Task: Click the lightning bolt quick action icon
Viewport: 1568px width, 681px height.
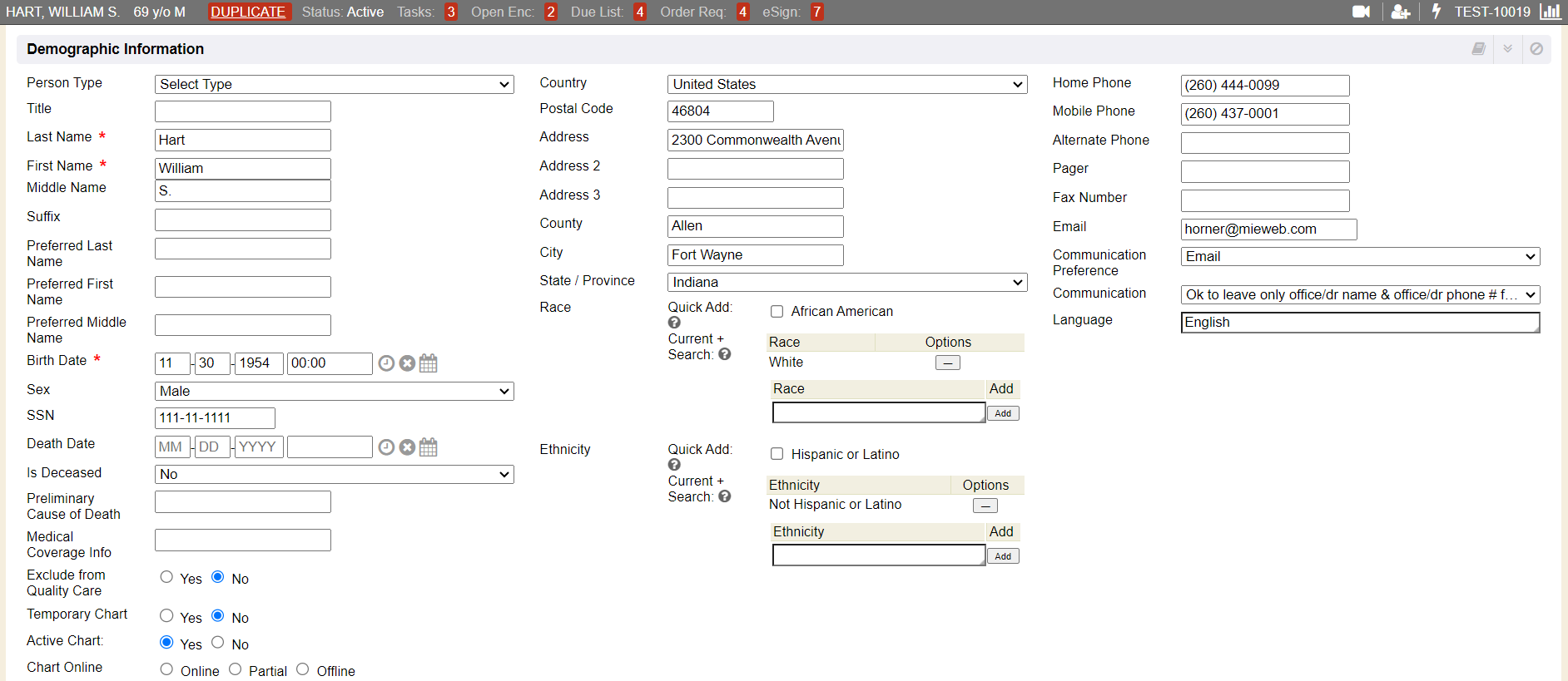Action: point(1436,12)
